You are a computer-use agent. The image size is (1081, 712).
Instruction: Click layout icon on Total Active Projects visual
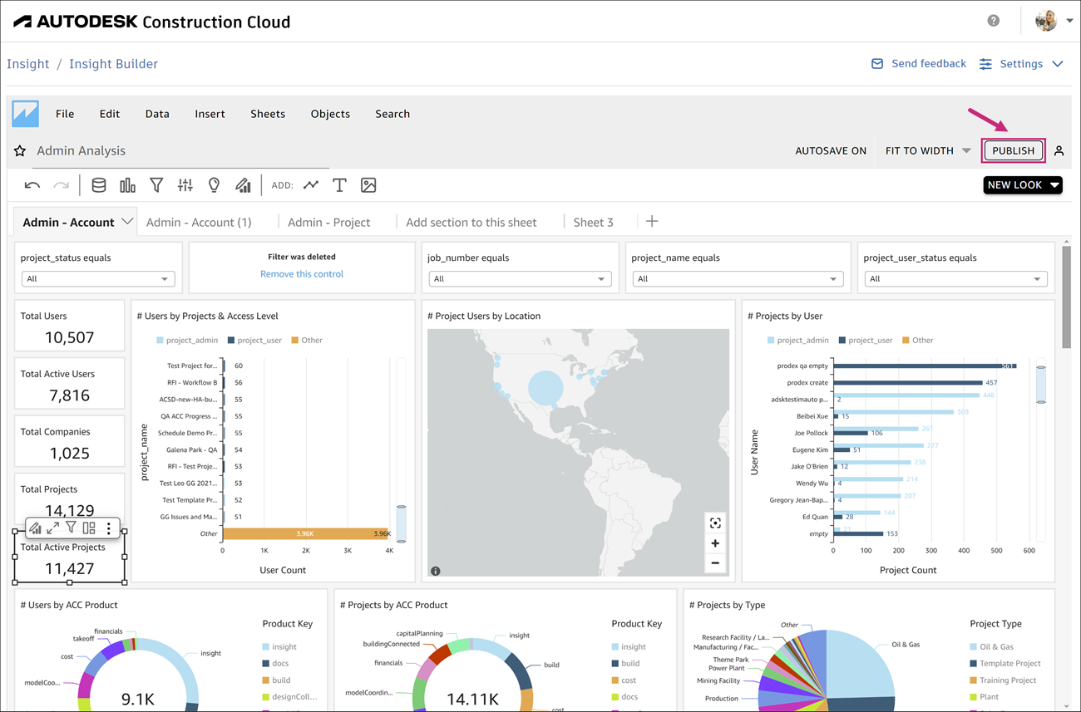click(89, 528)
